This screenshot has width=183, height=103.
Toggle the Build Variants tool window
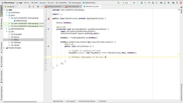(x=1, y=76)
